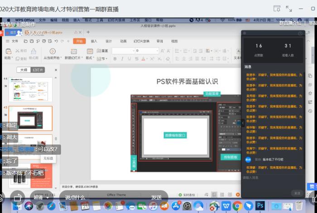Open the Slide Show (幻灯片放映) ribbon tab
The width and height of the screenshot is (317, 213).
(x=141, y=41)
